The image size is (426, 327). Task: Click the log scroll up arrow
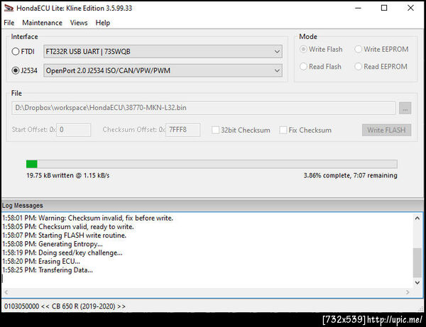(x=417, y=218)
